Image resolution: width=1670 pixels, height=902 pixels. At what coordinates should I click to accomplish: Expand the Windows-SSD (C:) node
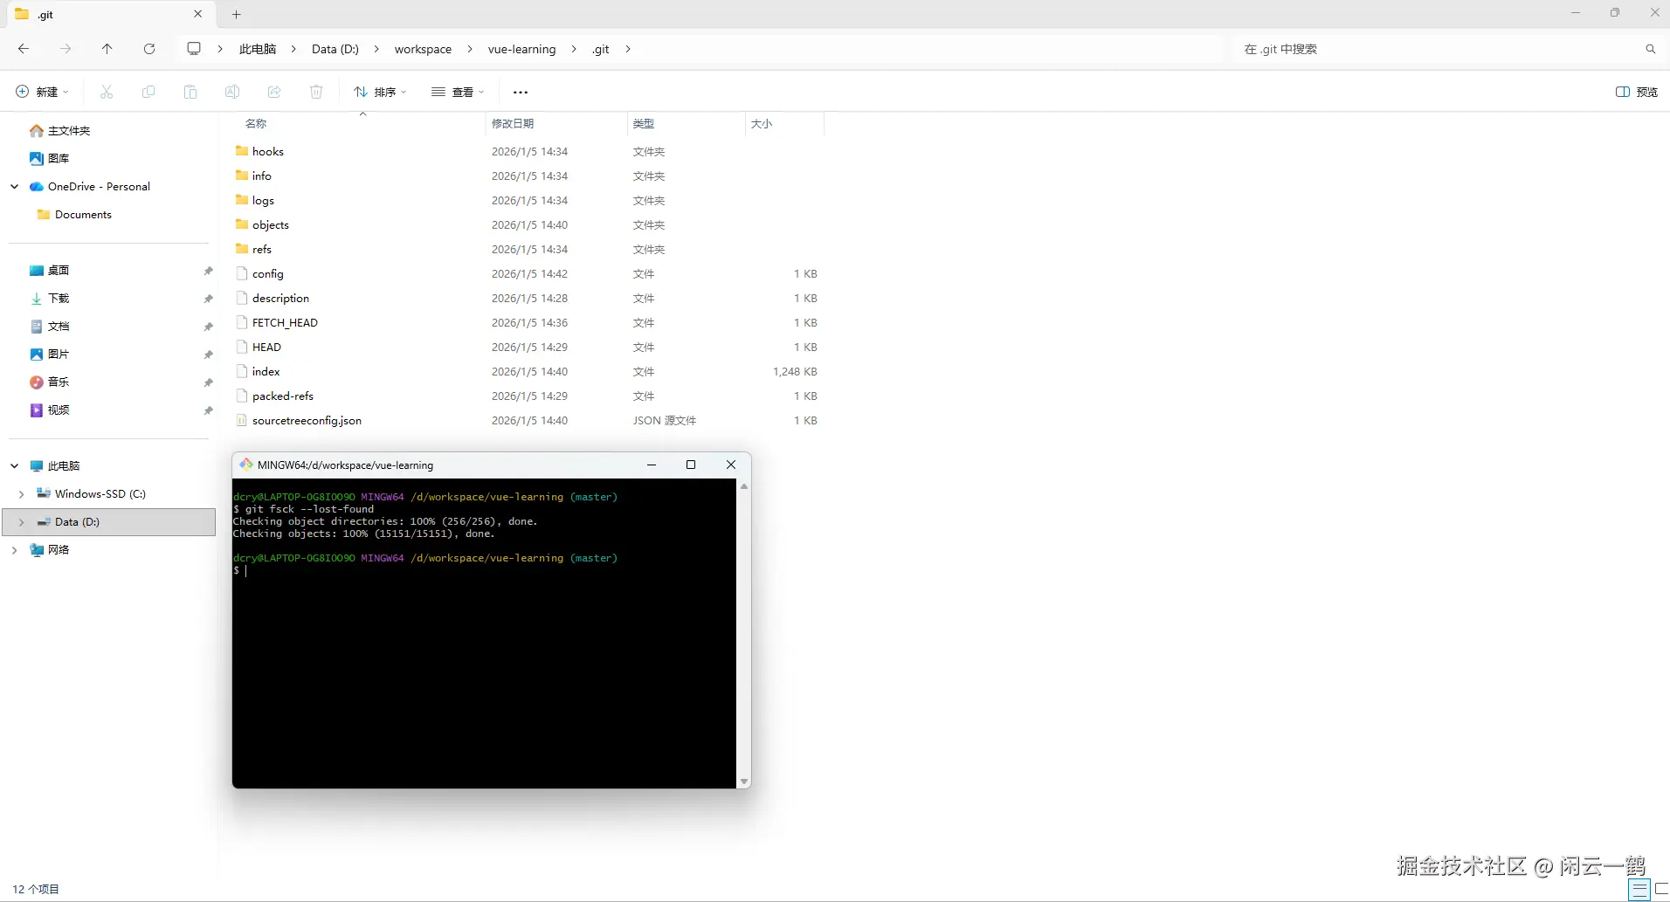pos(21,494)
